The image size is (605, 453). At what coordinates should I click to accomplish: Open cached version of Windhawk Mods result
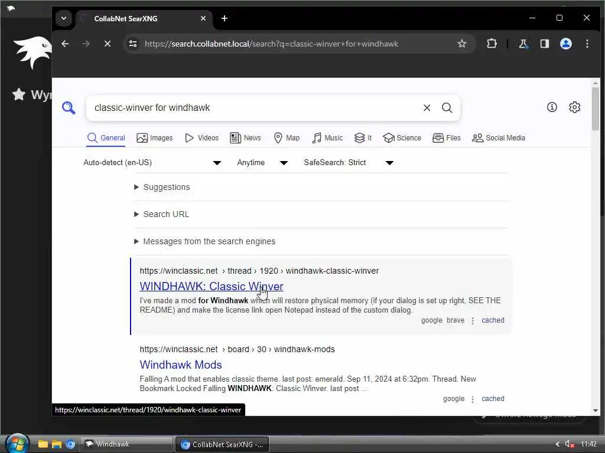(x=493, y=399)
